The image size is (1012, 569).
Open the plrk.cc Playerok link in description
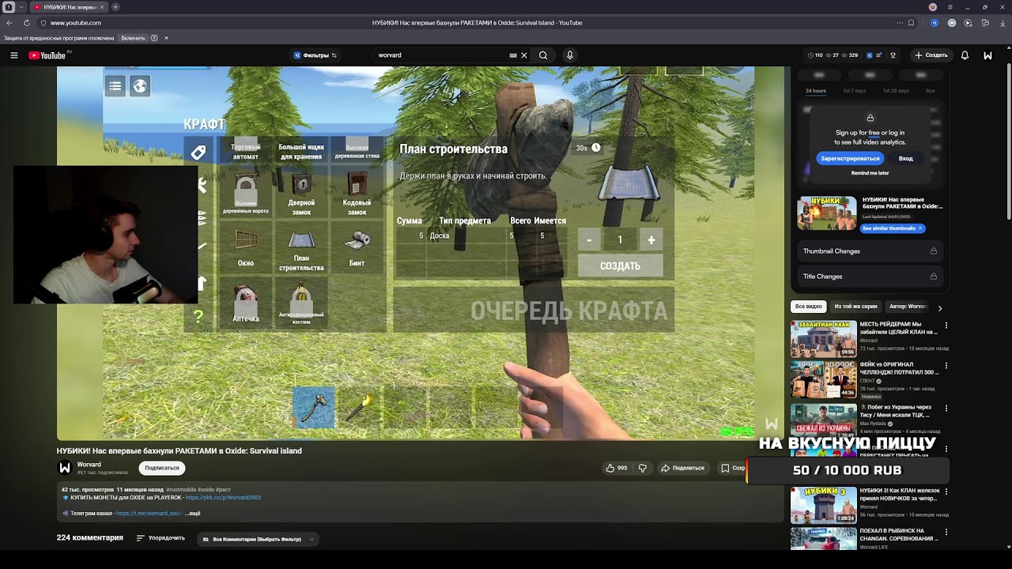[223, 498]
